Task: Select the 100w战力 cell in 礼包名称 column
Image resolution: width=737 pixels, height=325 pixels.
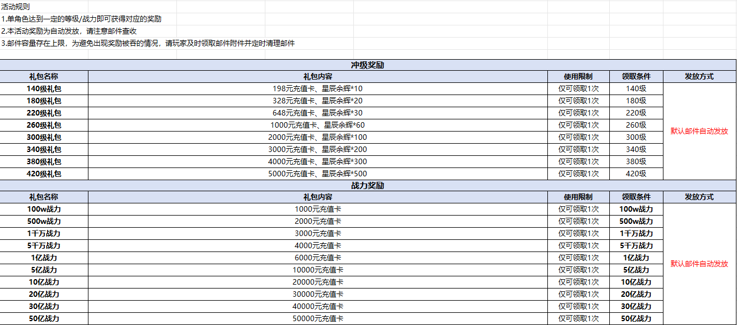Action: pos(44,209)
